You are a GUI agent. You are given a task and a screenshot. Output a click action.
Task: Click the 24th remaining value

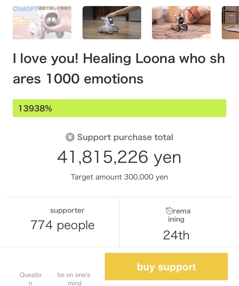[x=176, y=235]
